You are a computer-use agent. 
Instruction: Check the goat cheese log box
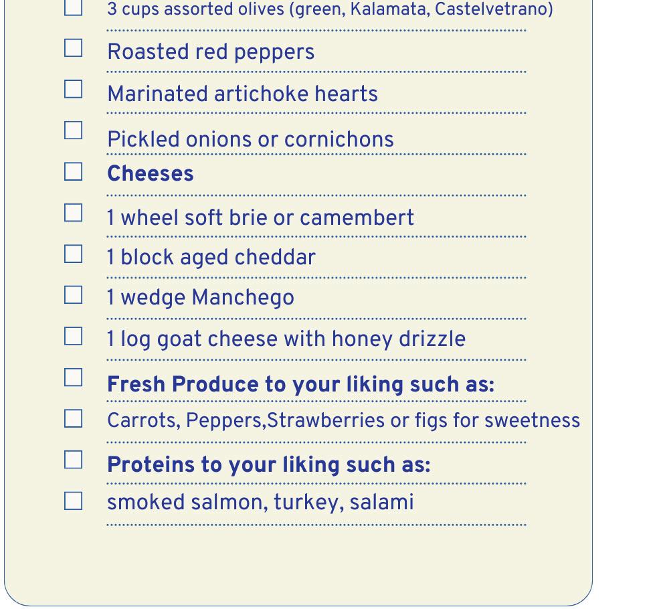[74, 336]
